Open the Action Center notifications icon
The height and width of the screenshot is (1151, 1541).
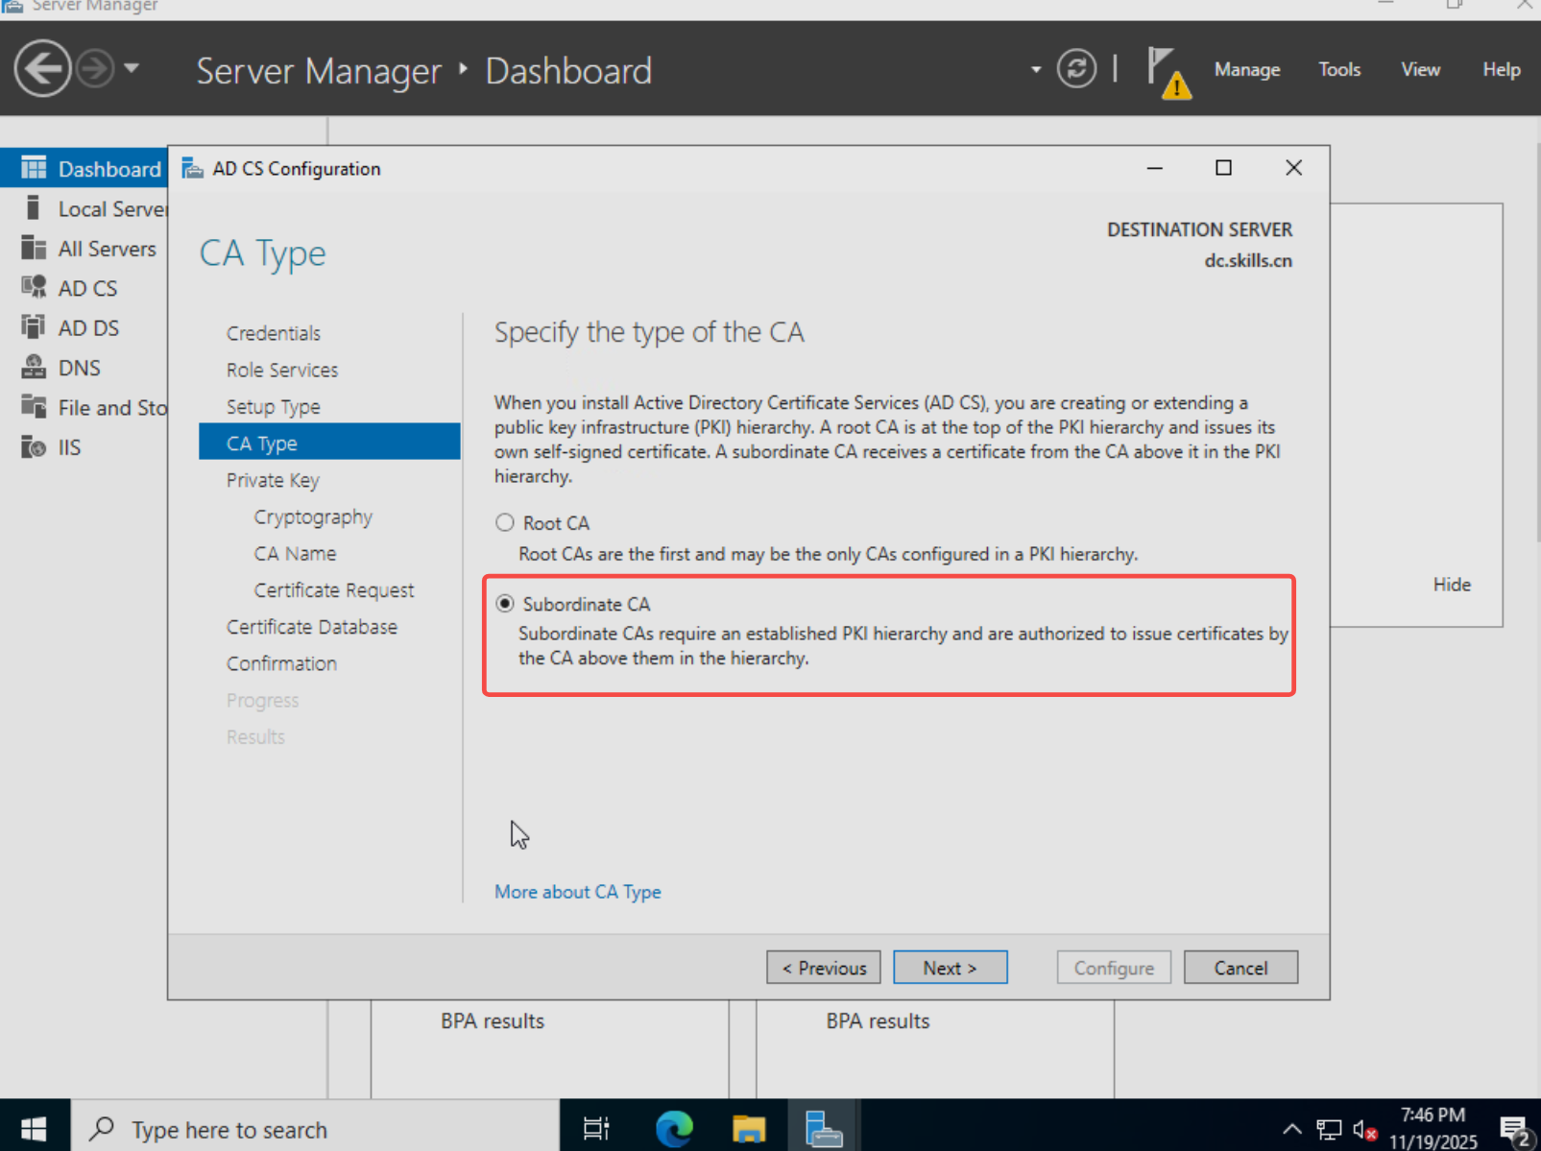[x=1515, y=1130]
